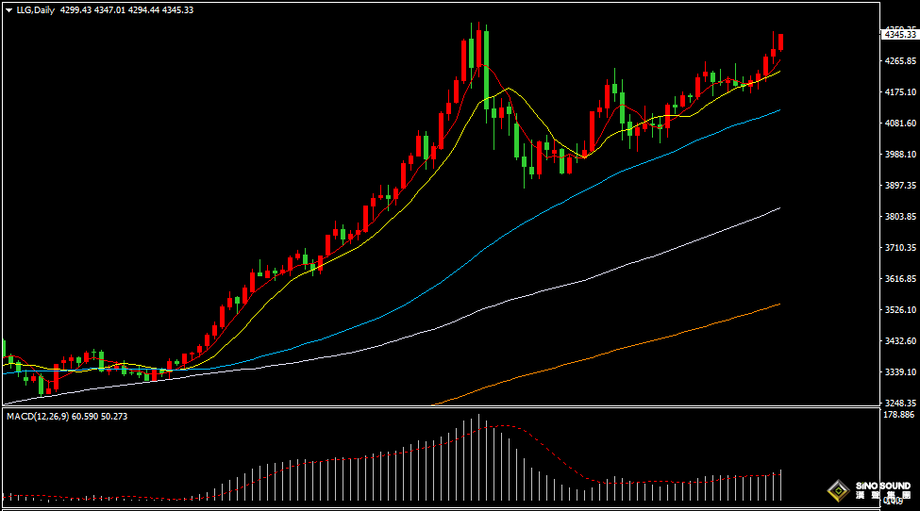Click the open value 4299.43 in header

point(77,9)
